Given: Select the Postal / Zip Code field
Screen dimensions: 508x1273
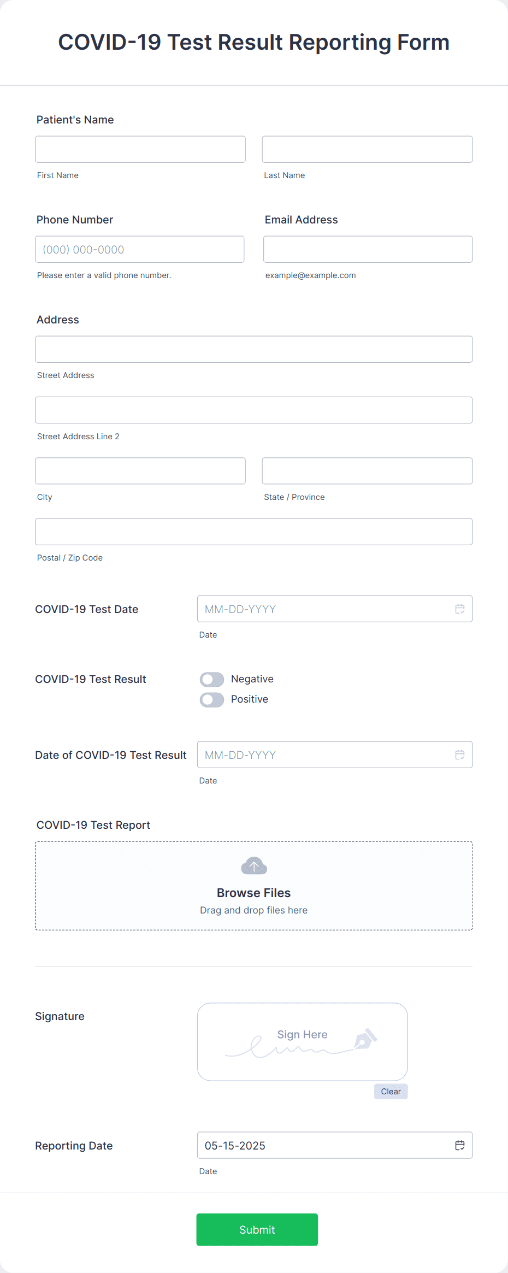Looking at the screenshot, I should pos(253,531).
